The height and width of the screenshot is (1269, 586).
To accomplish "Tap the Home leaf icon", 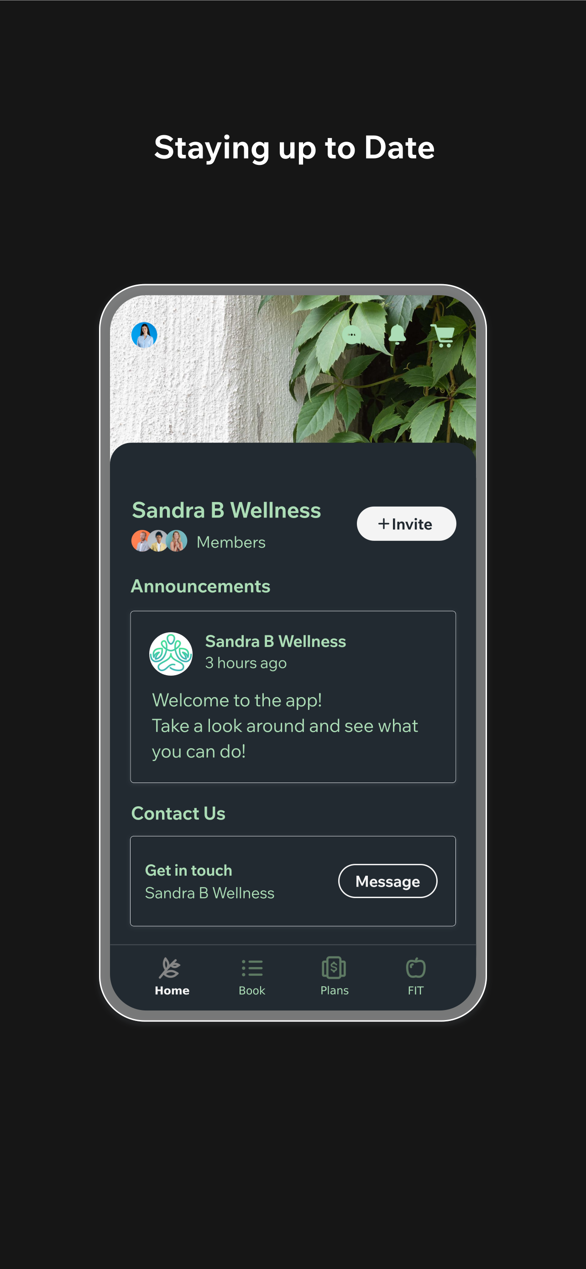I will click(x=170, y=968).
